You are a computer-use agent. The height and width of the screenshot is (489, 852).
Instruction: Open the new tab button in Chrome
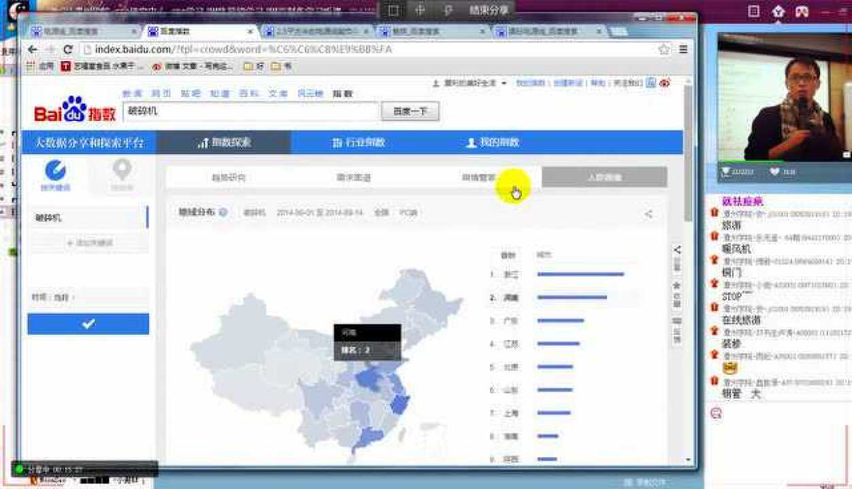(x=618, y=31)
